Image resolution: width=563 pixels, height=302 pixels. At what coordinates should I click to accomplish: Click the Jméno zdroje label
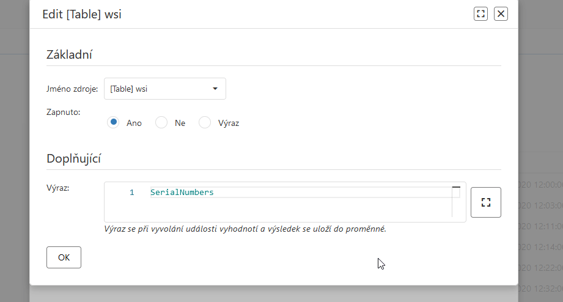[x=72, y=89]
